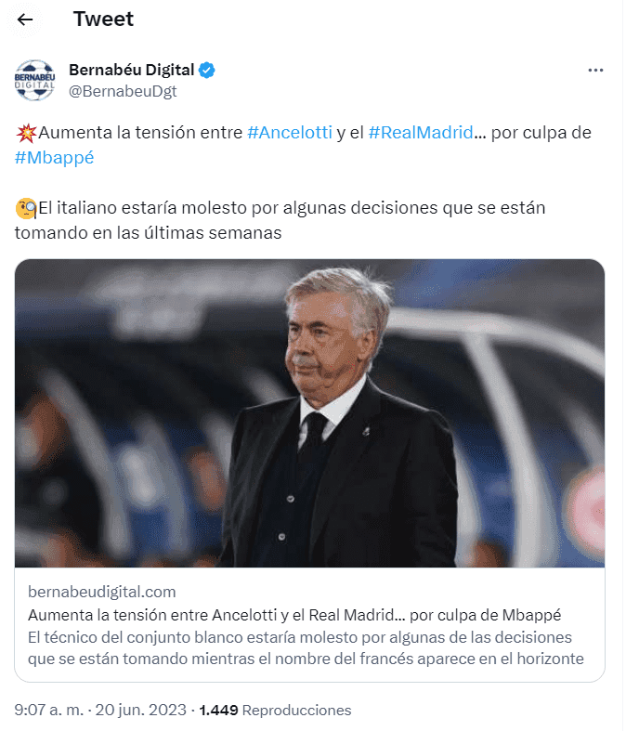Open the #Ancelotti hashtag
The width and height of the screenshot is (626, 731).
(x=290, y=133)
